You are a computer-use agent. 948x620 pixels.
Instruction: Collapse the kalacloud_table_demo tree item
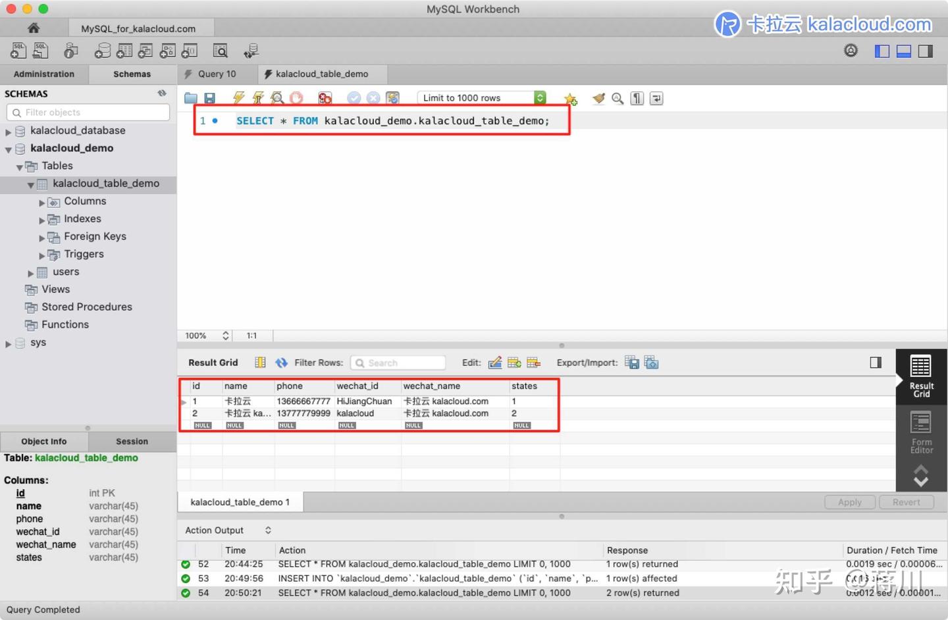click(x=31, y=184)
